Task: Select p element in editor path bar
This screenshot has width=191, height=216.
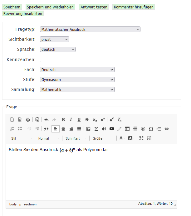Action: click(x=20, y=204)
